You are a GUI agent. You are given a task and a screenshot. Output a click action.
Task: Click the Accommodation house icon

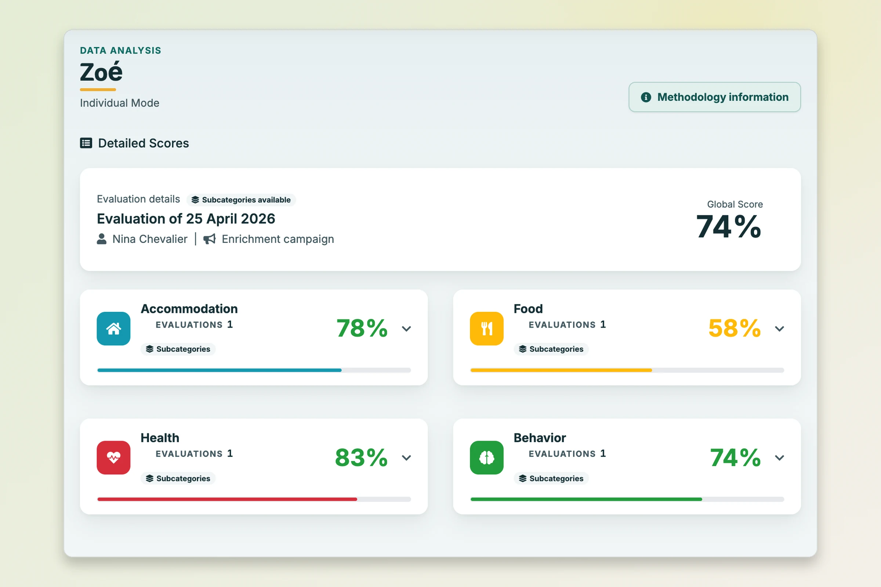point(113,328)
